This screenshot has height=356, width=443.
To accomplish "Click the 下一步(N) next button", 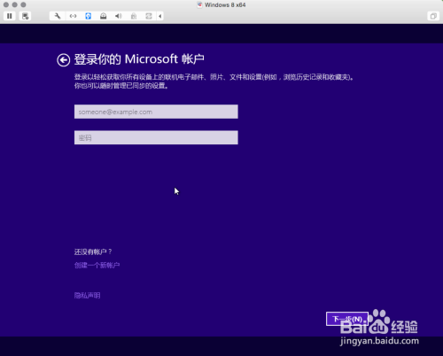I will tap(347, 319).
